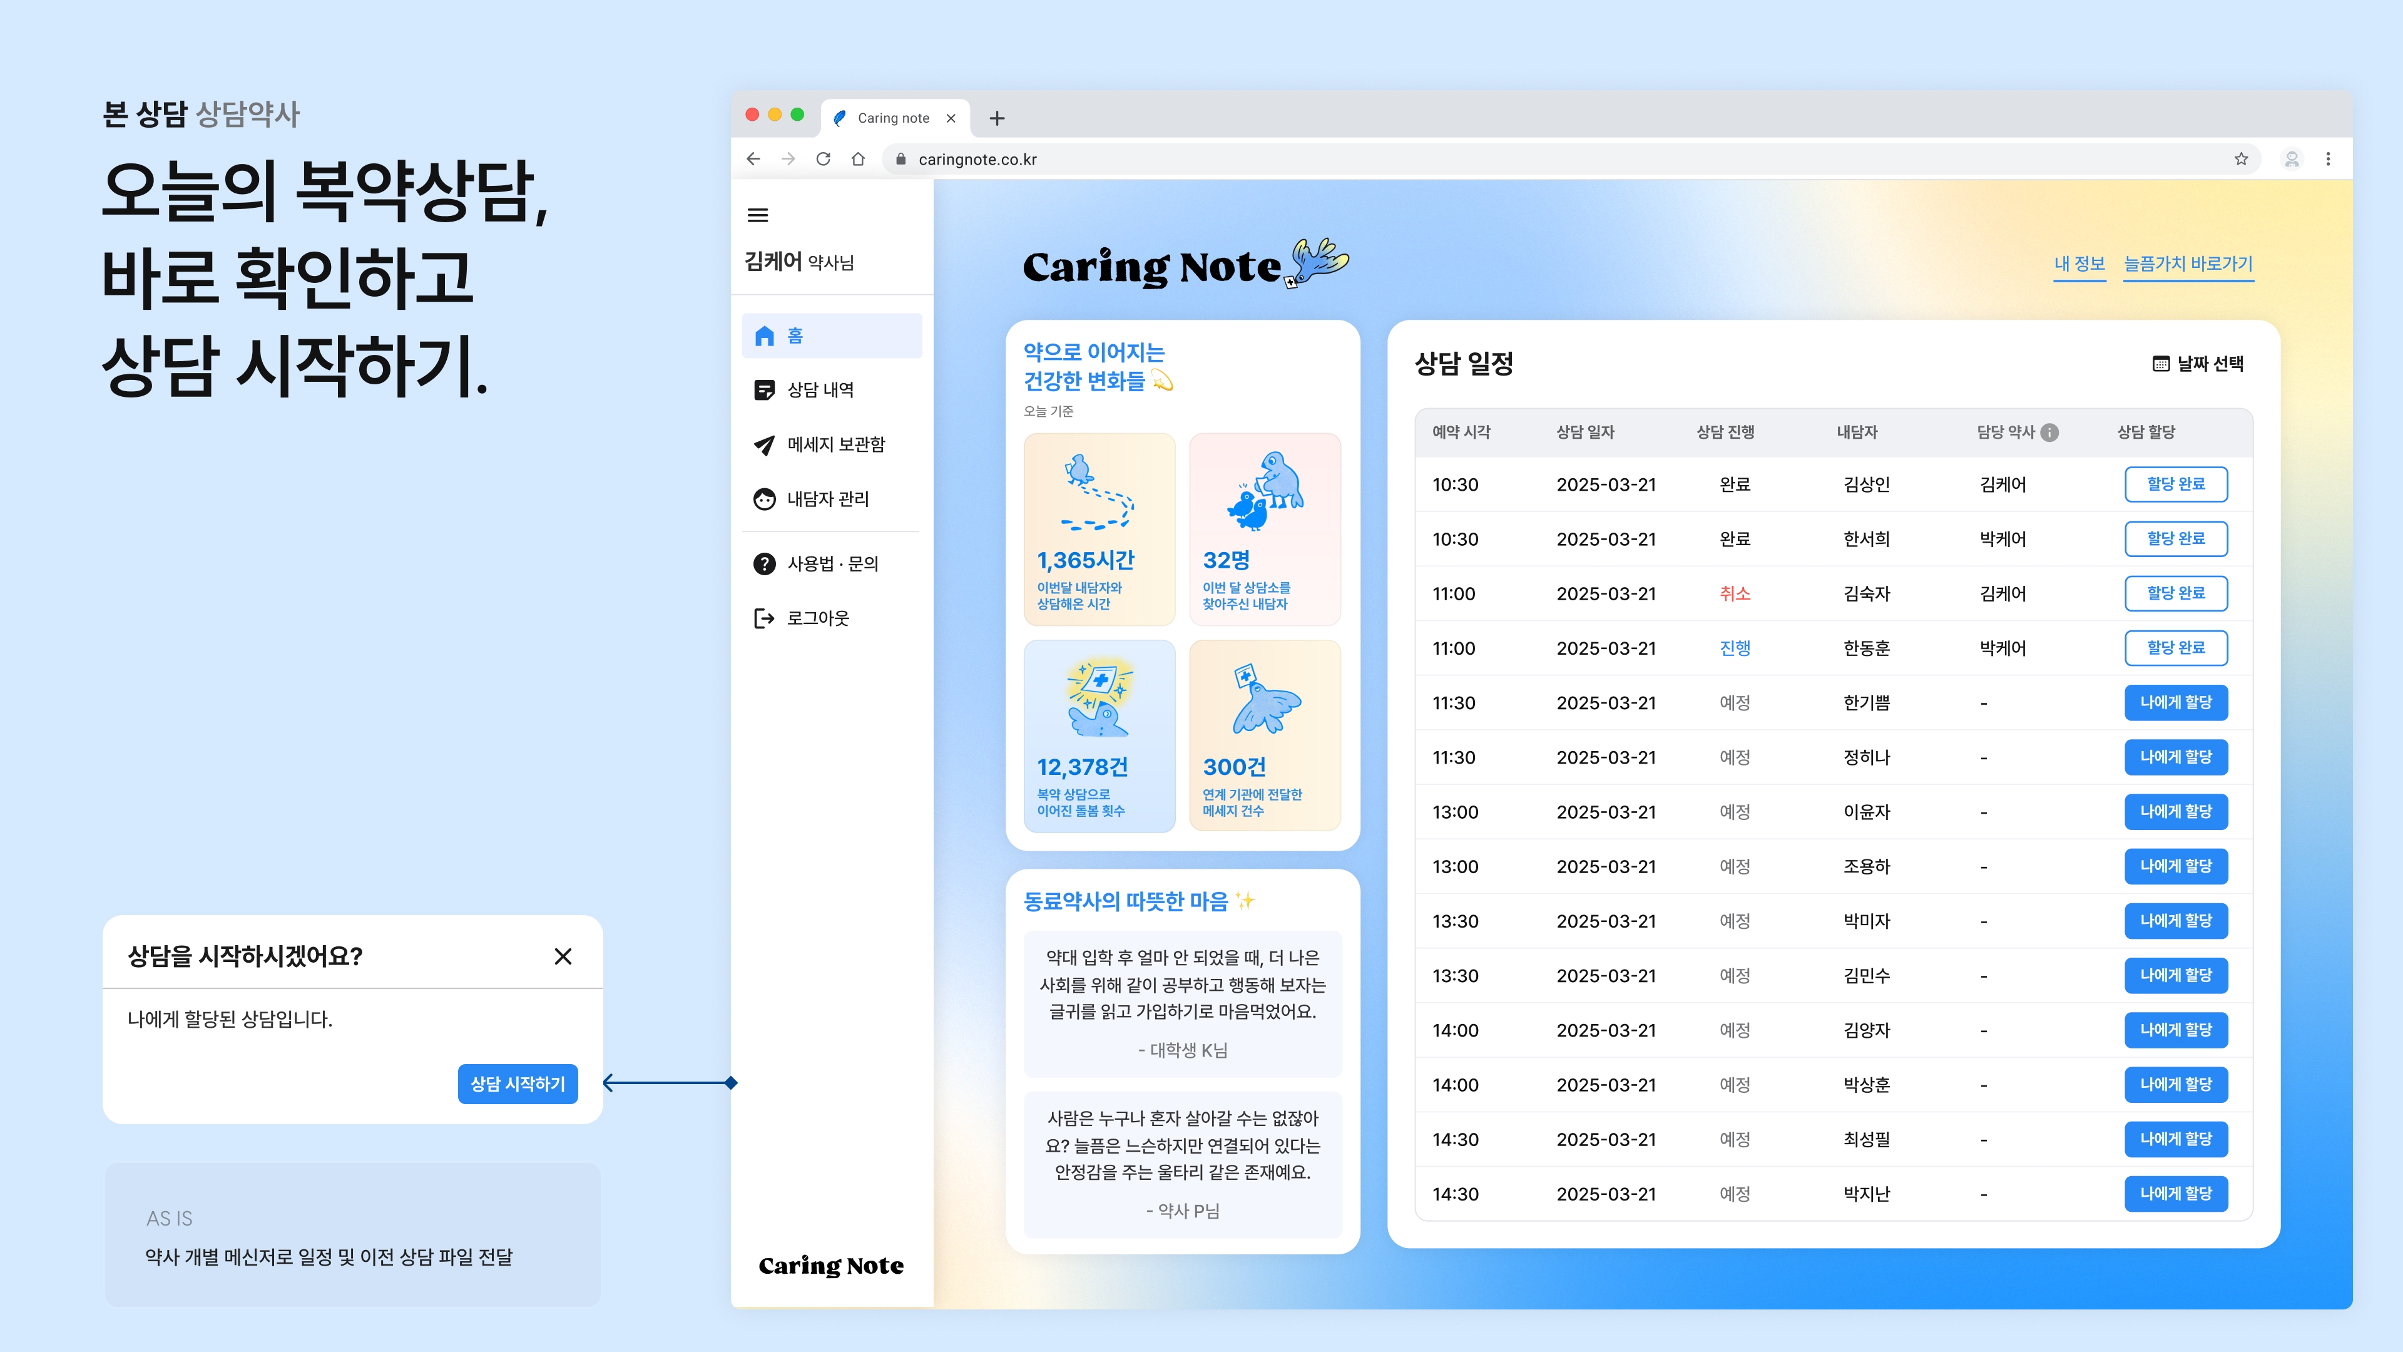Click 로그아웃 in the sidebar

(817, 618)
